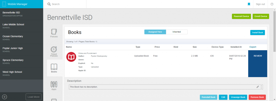Click the Size column header
The width and height of the screenshot is (276, 101).
tap(195, 47)
